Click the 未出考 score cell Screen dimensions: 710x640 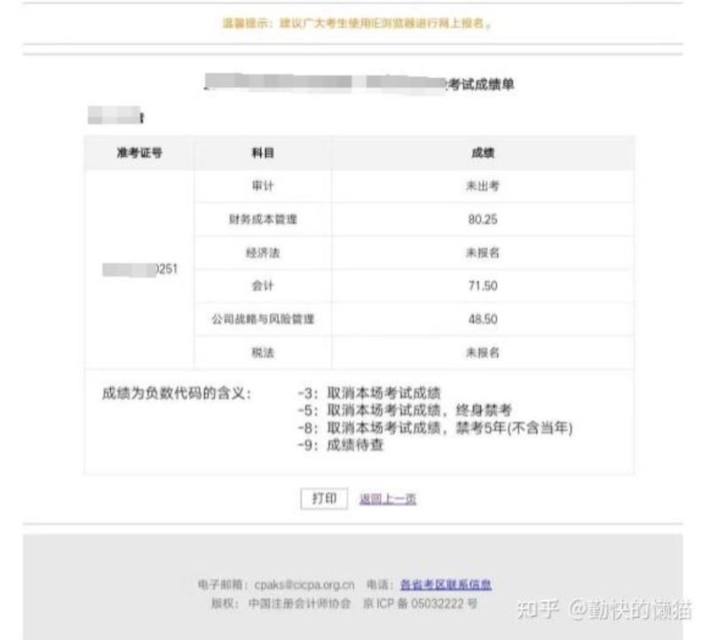(483, 186)
